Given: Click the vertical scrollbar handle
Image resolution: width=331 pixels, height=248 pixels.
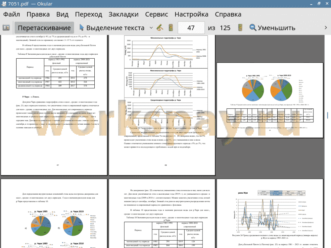Looking at the screenshot, I should point(327,115).
